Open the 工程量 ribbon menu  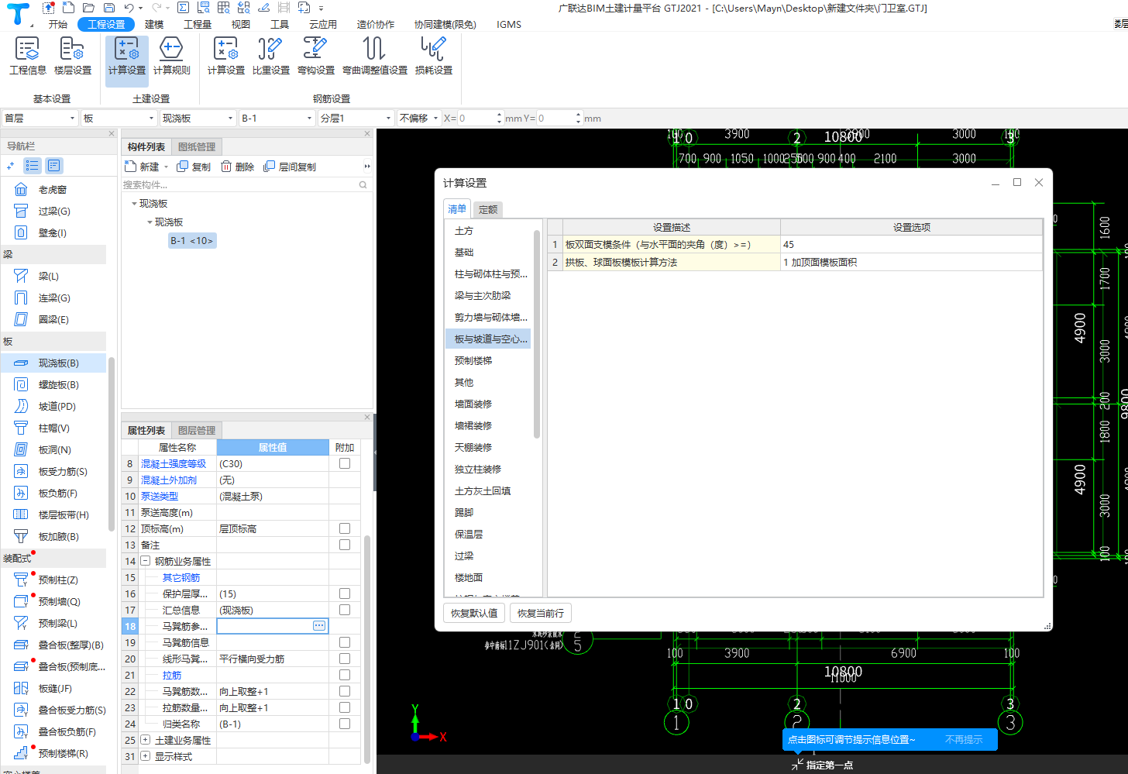tap(198, 25)
